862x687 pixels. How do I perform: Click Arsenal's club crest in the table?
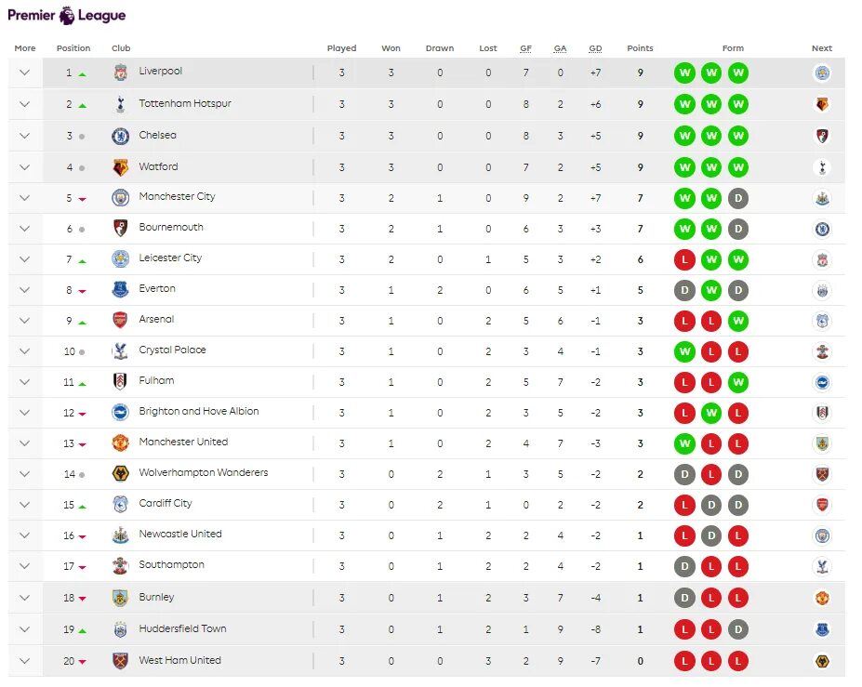click(120, 320)
